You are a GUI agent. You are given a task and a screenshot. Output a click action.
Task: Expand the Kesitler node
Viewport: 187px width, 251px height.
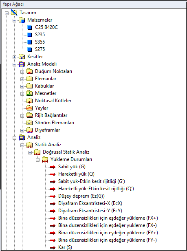(14, 57)
